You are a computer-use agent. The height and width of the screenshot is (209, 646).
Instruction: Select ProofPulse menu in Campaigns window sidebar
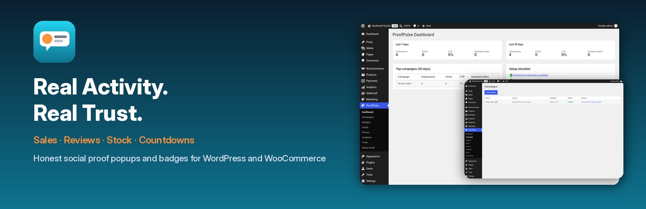473,130
